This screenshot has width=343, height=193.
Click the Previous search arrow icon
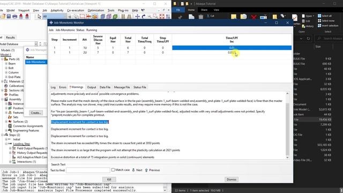[146, 170]
